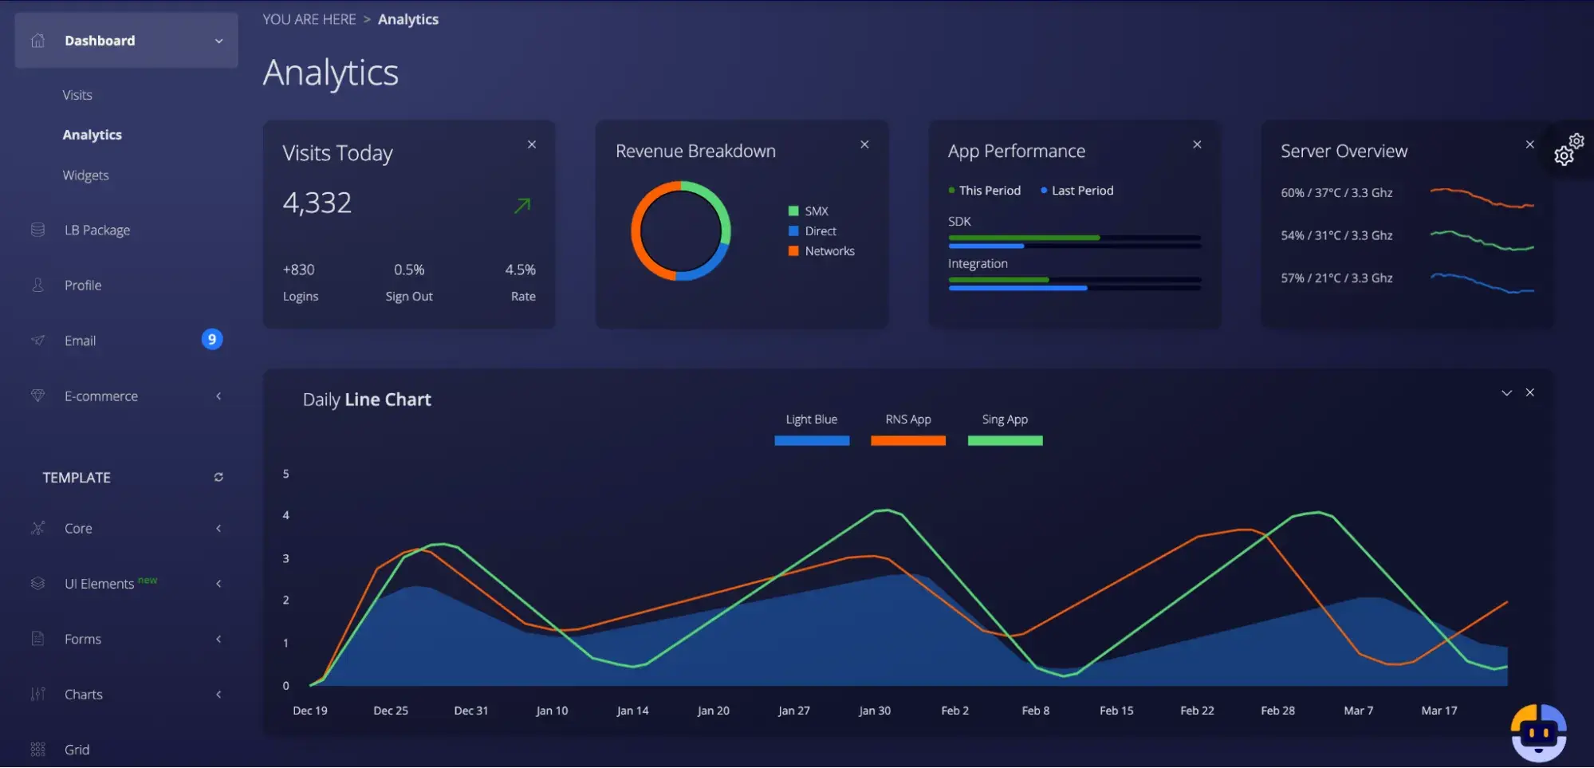This screenshot has width=1594, height=768.
Task: Click the chatbot robot icon
Action: 1538,732
